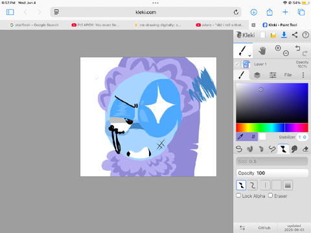Click the hue rainbow color slider
The width and height of the screenshot is (311, 233).
point(272,128)
